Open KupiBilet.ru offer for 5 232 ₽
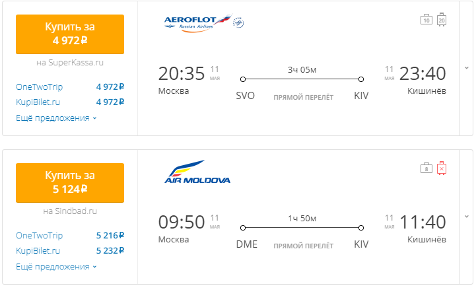 pos(70,251)
